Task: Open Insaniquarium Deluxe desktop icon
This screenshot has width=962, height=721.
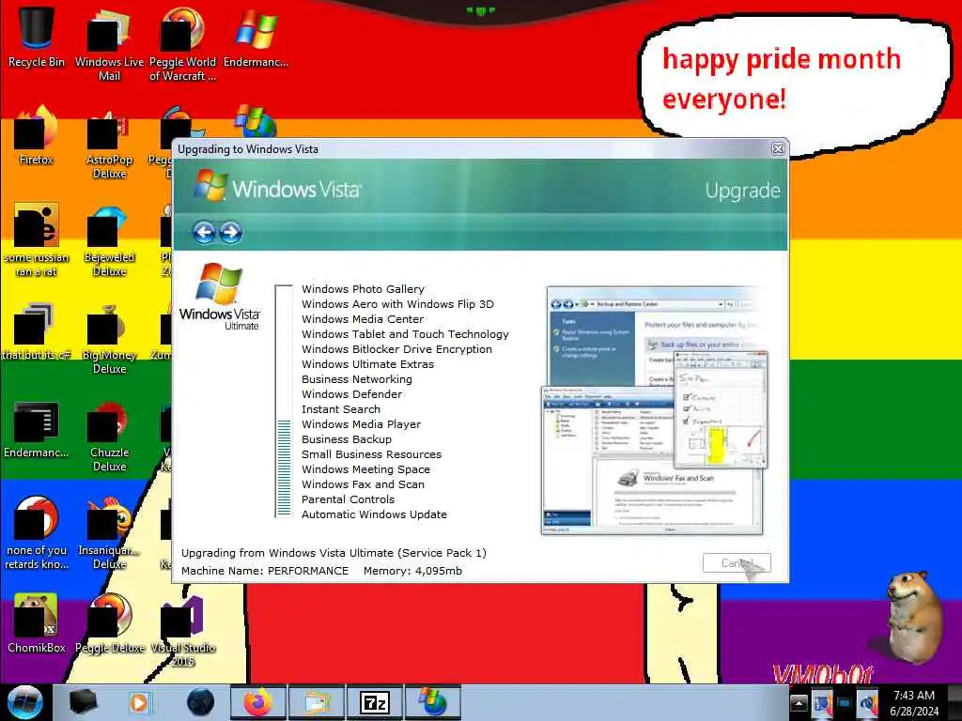Action: pyautogui.click(x=109, y=532)
